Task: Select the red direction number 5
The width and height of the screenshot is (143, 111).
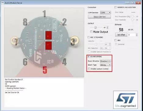Action: [45, 70]
